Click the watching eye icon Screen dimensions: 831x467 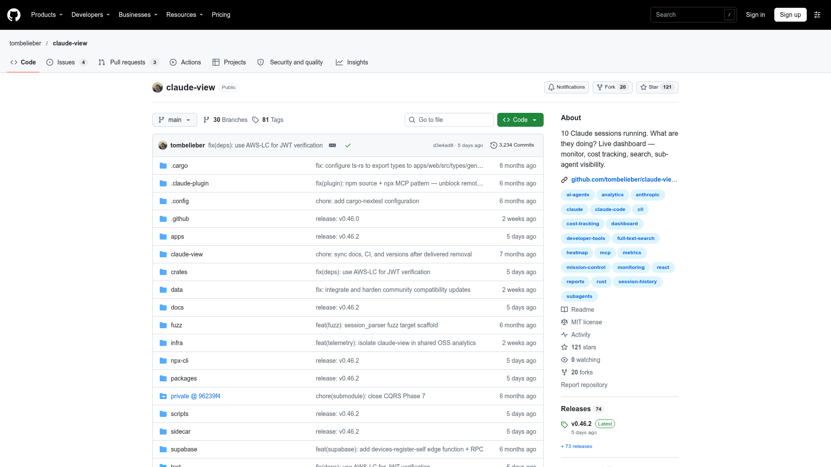point(564,360)
